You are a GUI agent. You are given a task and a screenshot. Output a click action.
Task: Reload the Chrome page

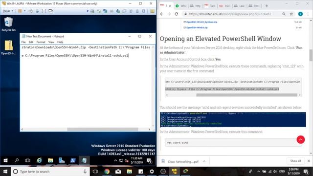tap(176, 14)
